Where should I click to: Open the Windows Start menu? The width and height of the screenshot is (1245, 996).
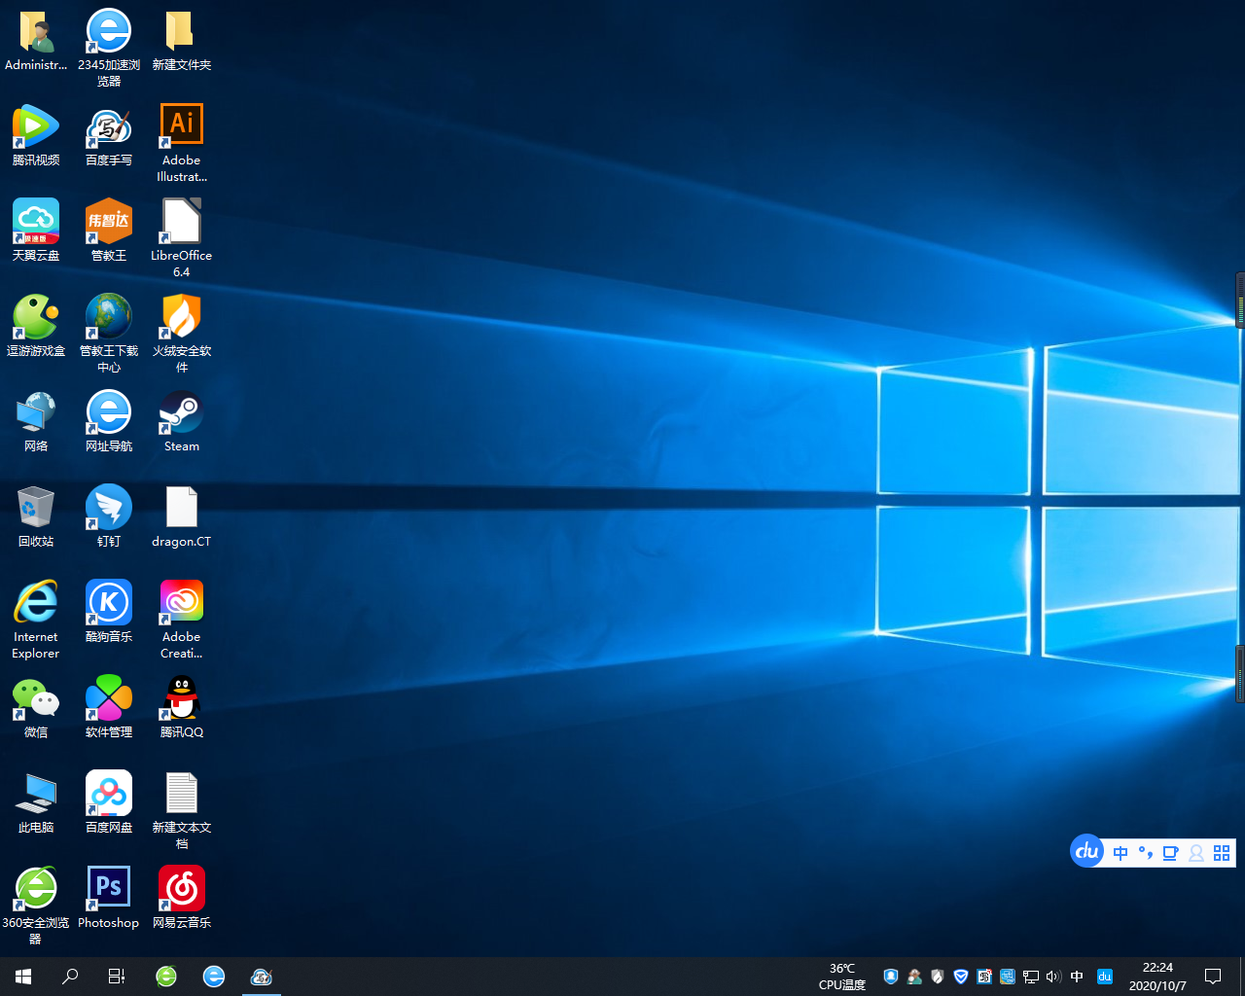(x=23, y=977)
